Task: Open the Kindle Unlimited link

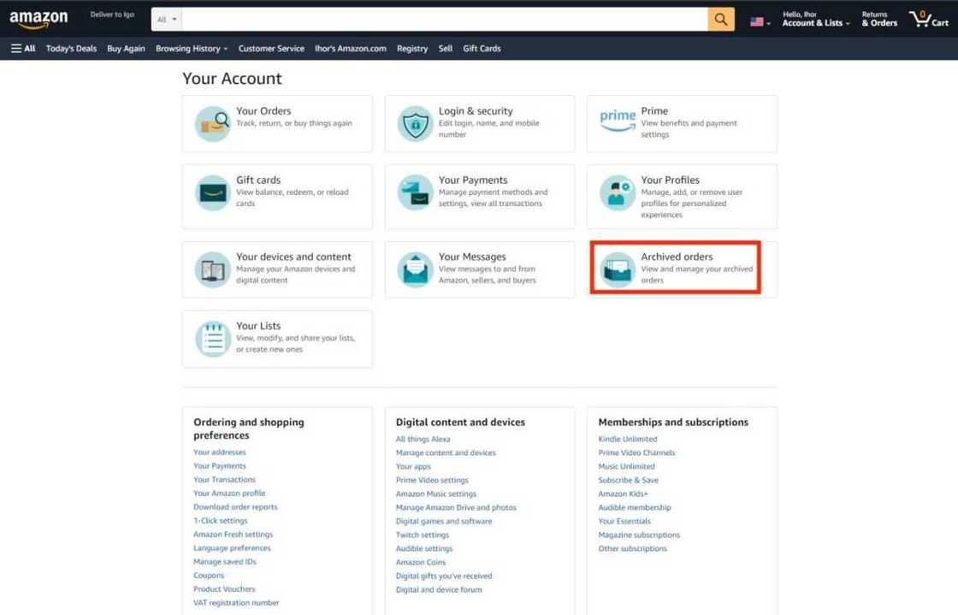Action: 628,439
